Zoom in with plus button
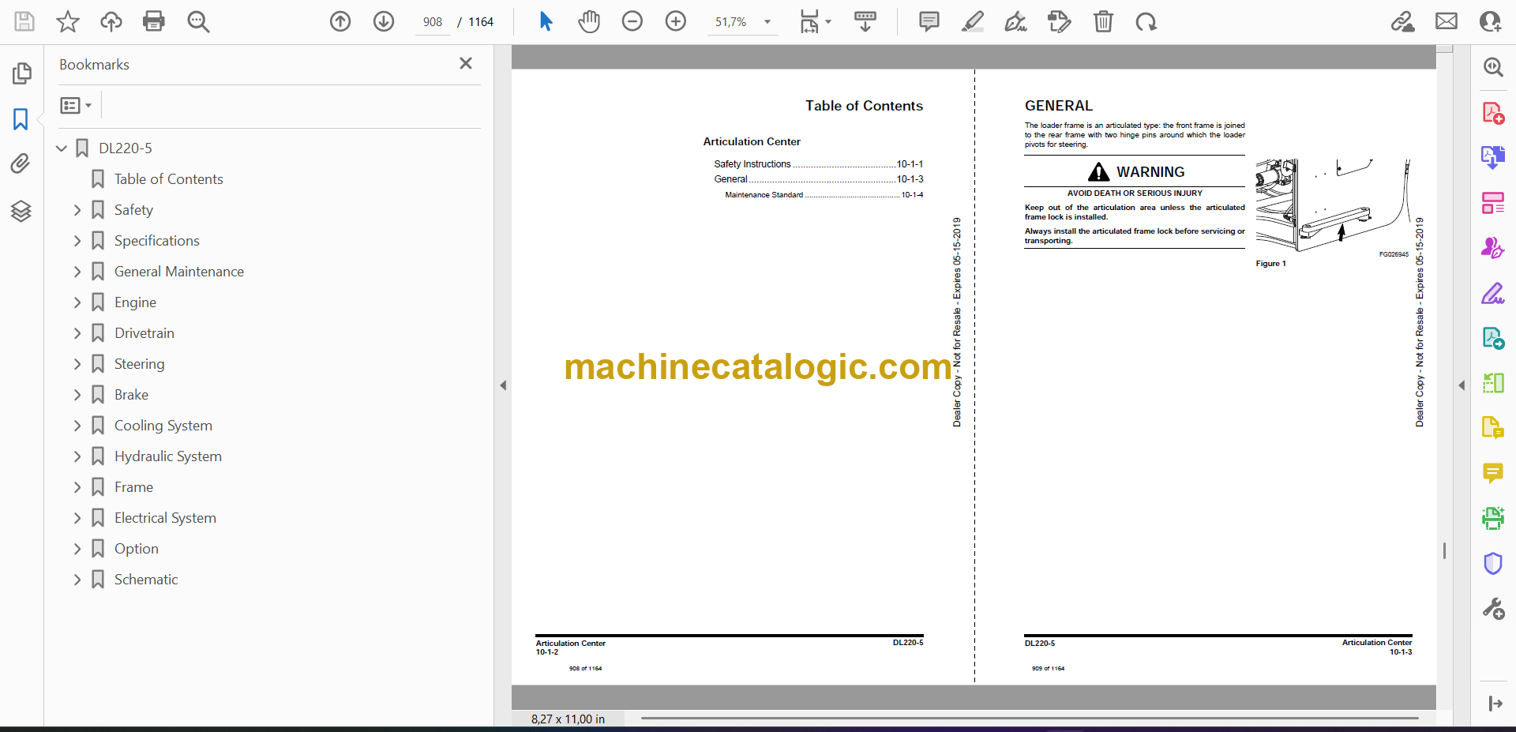The width and height of the screenshot is (1516, 732). 676,21
